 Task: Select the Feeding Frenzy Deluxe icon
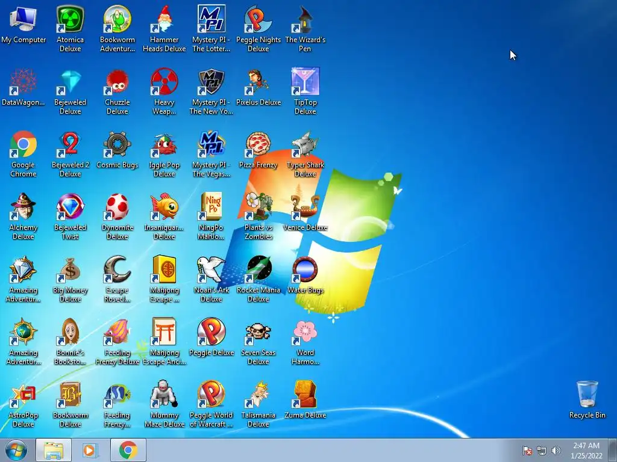tap(117, 331)
